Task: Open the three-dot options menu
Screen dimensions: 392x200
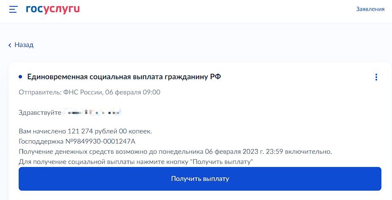Action: point(376,77)
